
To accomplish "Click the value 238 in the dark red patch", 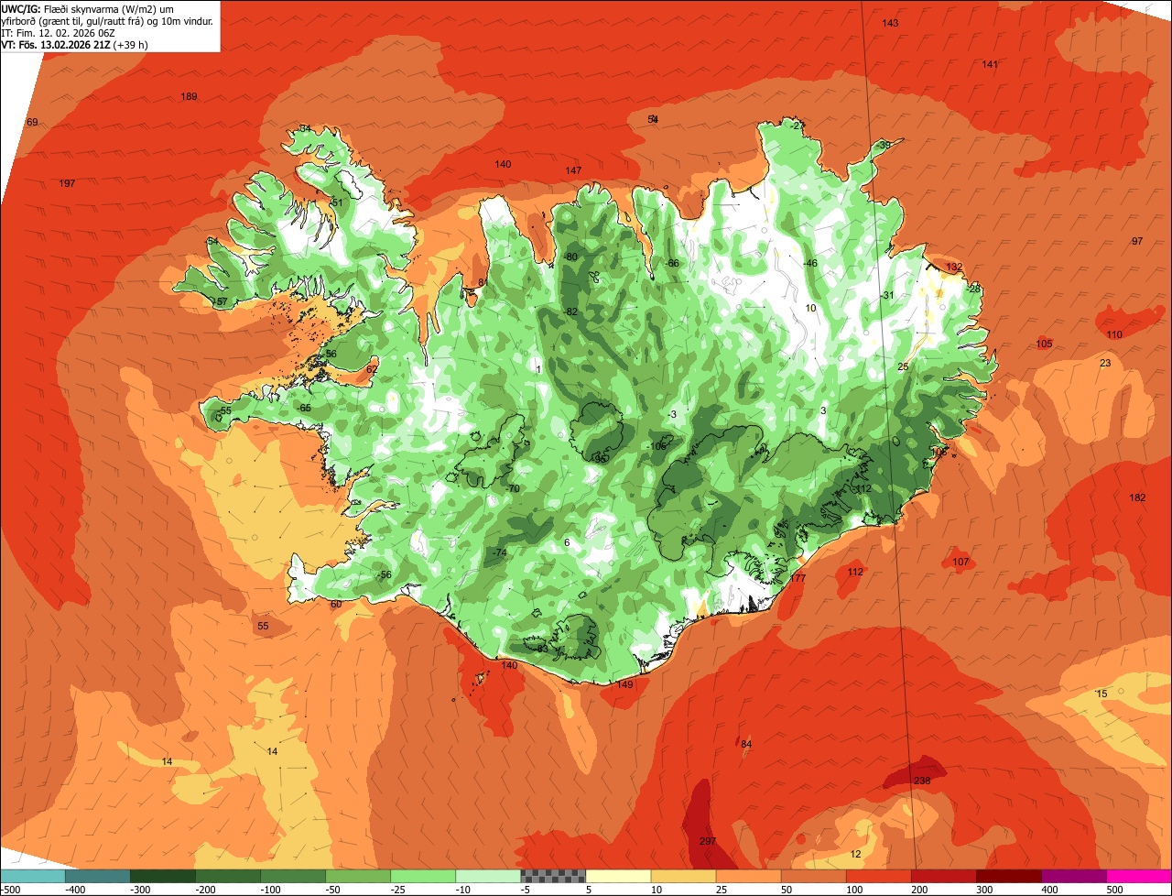I will point(922,781).
